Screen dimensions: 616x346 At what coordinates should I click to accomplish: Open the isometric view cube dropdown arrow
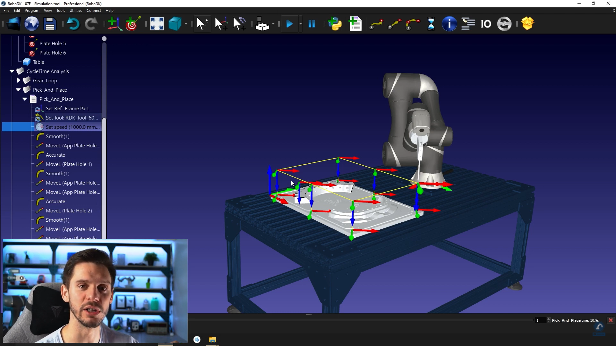(186, 24)
